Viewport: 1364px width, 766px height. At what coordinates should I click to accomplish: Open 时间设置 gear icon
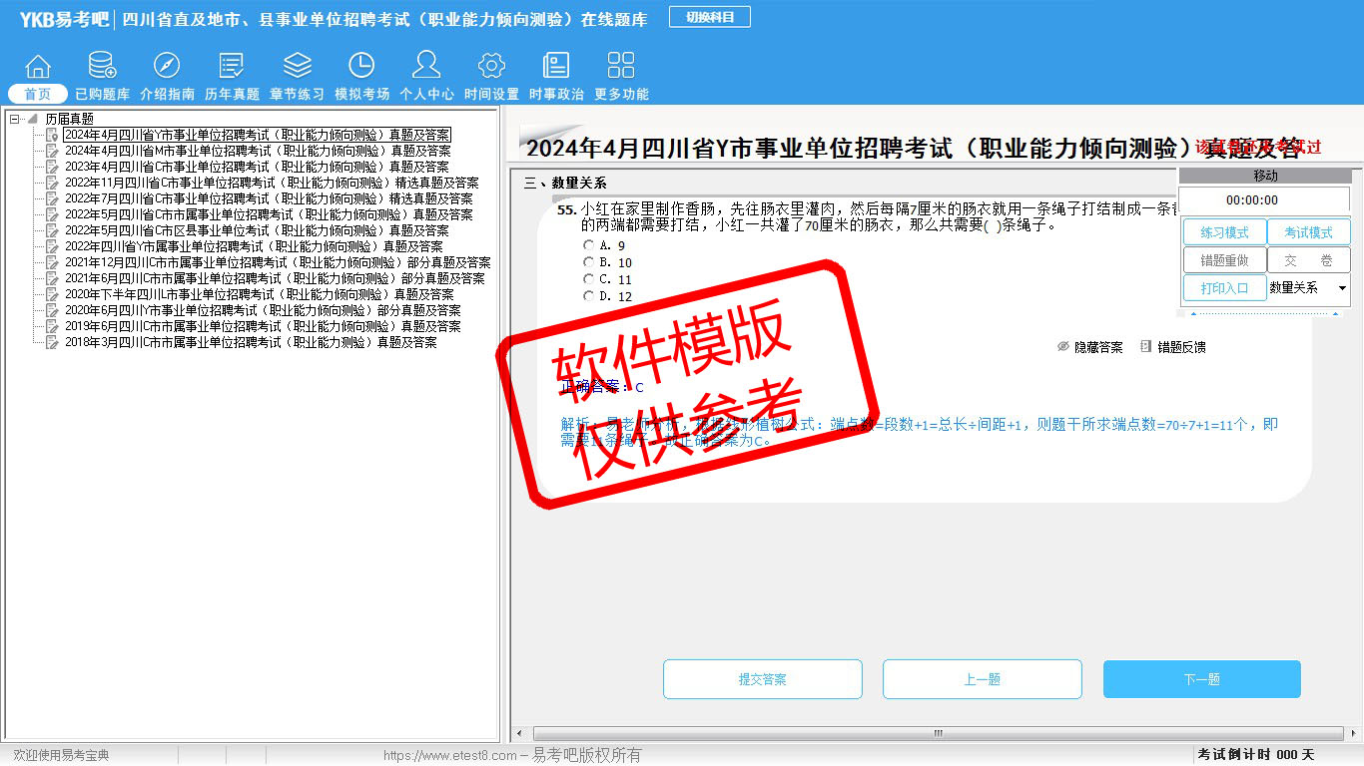click(x=491, y=68)
